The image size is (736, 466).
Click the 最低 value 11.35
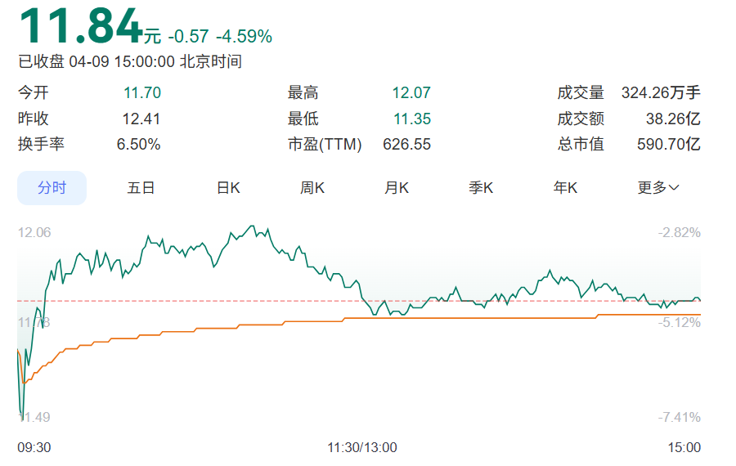[411, 119]
